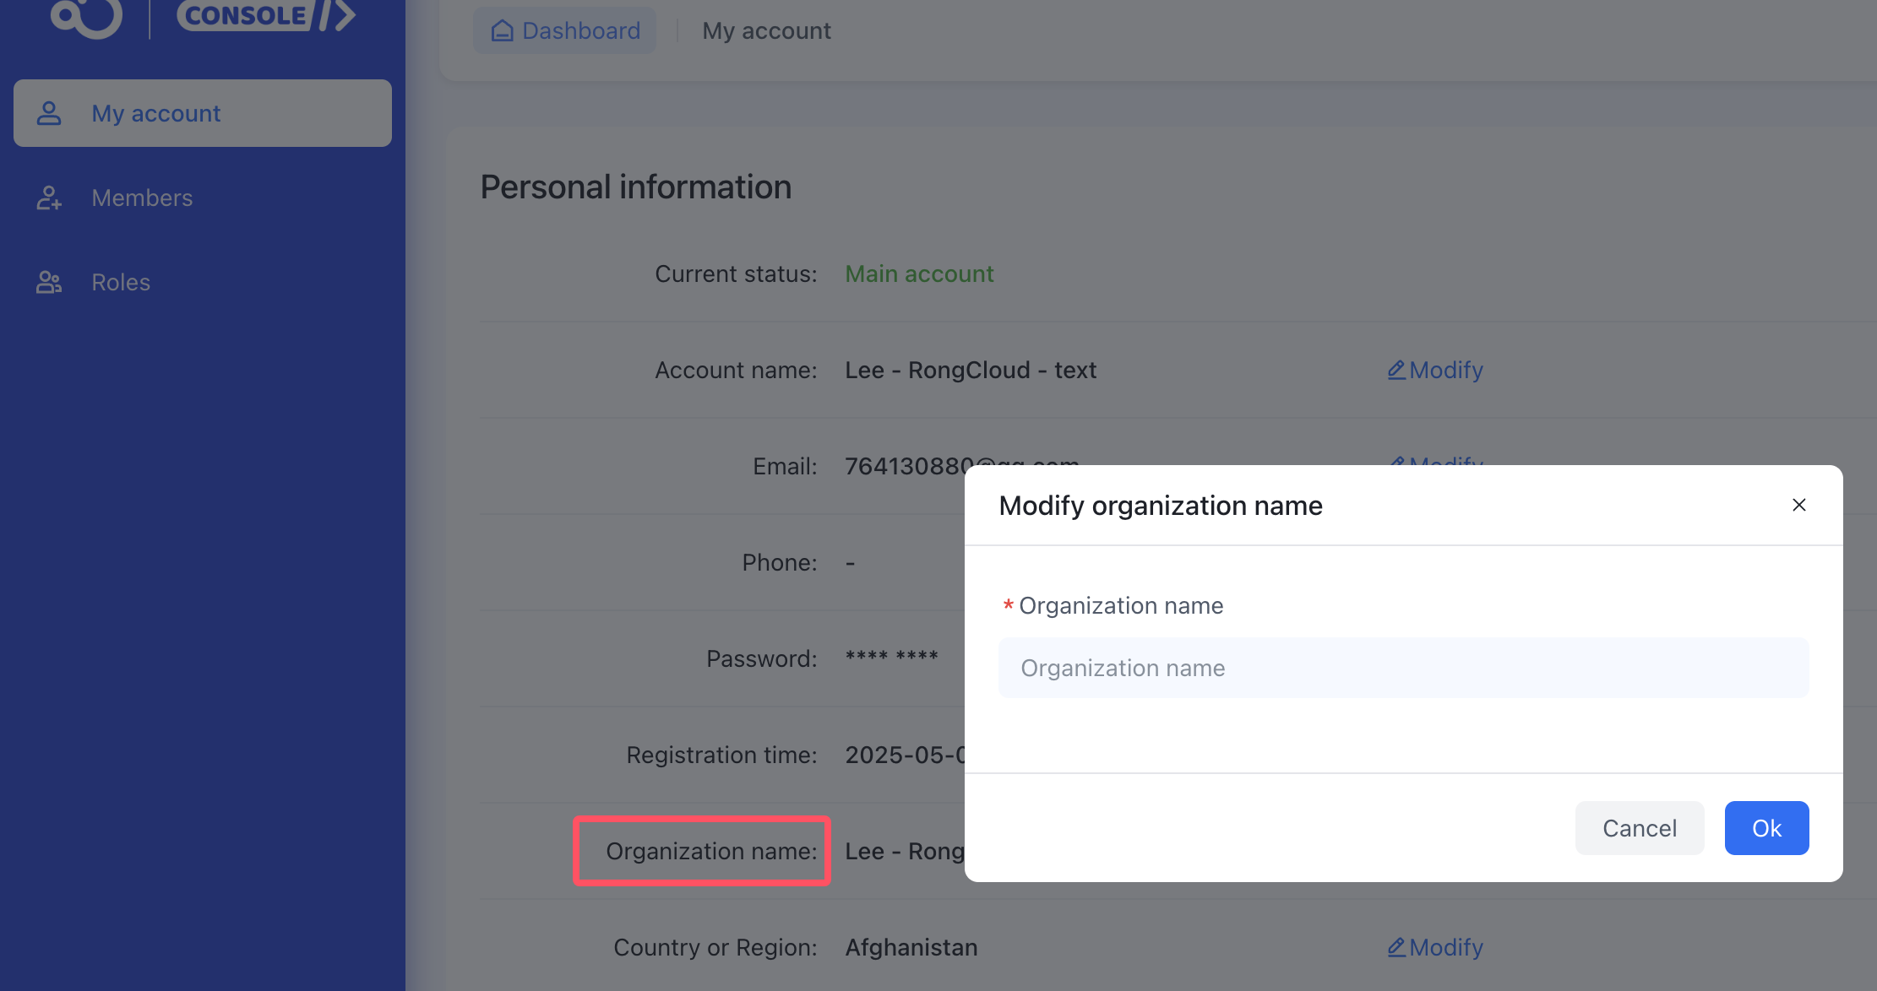Click the Roles group icon
1877x991 pixels.
point(49,282)
